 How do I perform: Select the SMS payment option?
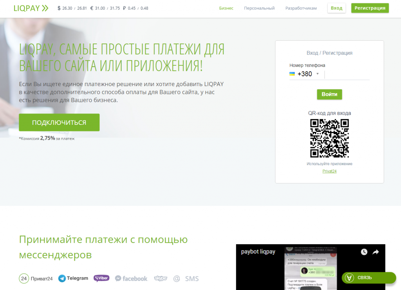point(192,279)
